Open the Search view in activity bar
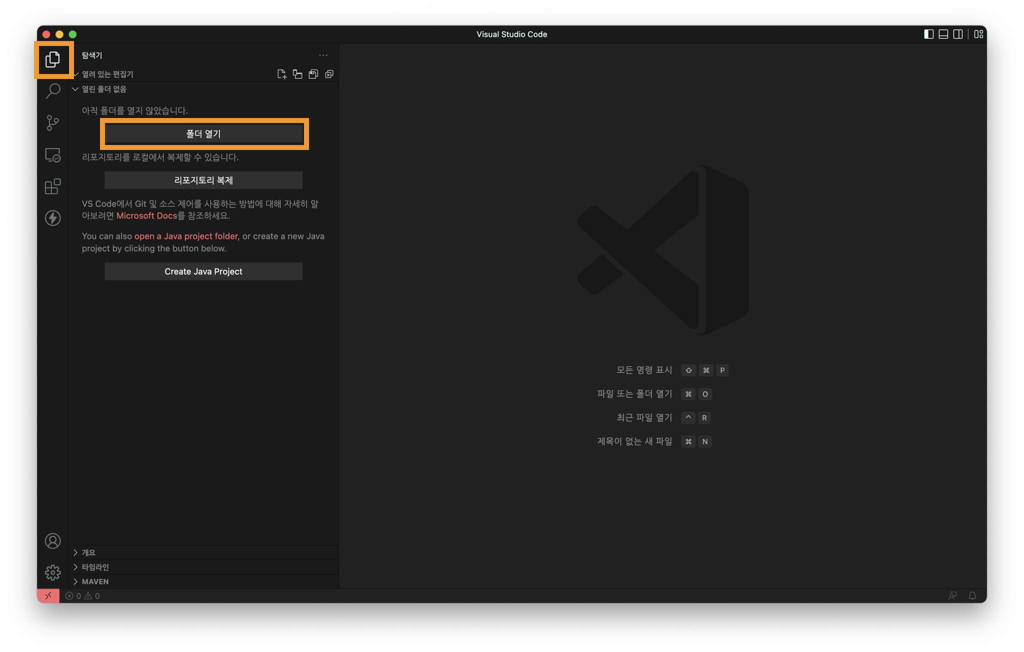 (x=52, y=91)
